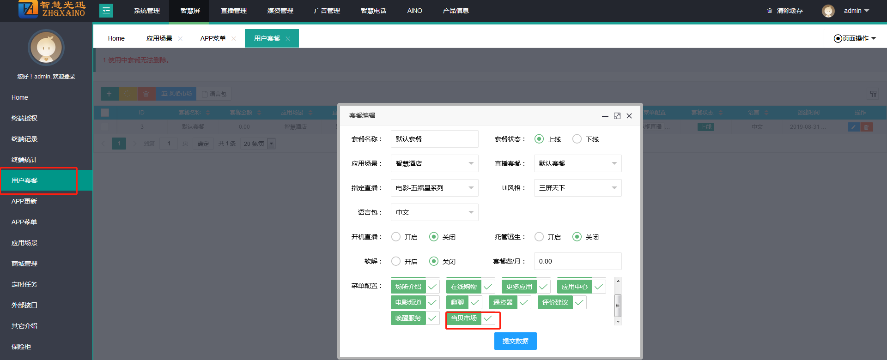Click the menu config scrollbar handle
This screenshot has width=887, height=360.
click(618, 305)
